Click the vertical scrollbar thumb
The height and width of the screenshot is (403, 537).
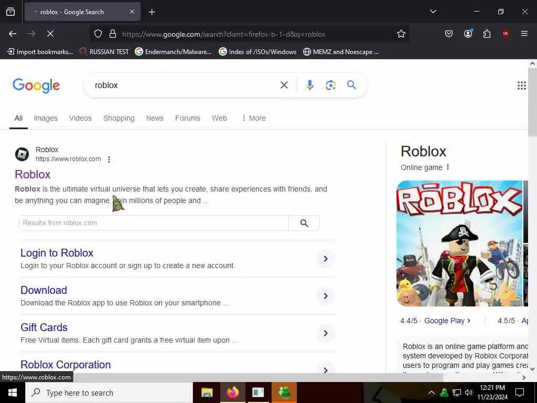pos(532,103)
